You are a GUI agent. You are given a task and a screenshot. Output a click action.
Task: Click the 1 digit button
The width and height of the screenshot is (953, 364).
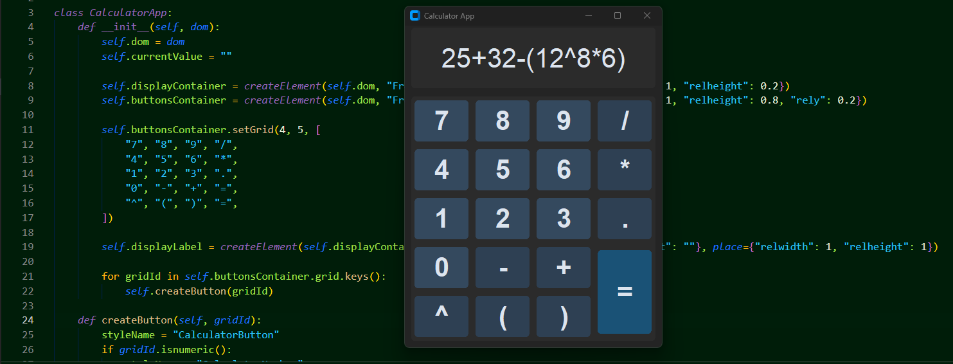click(x=441, y=219)
